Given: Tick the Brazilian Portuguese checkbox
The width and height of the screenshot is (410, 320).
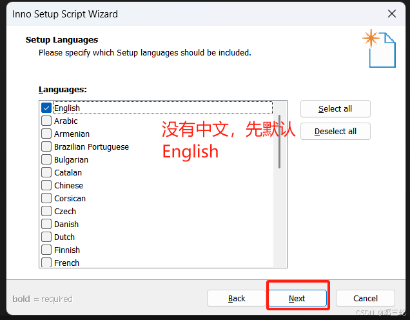Looking at the screenshot, I should [x=46, y=146].
